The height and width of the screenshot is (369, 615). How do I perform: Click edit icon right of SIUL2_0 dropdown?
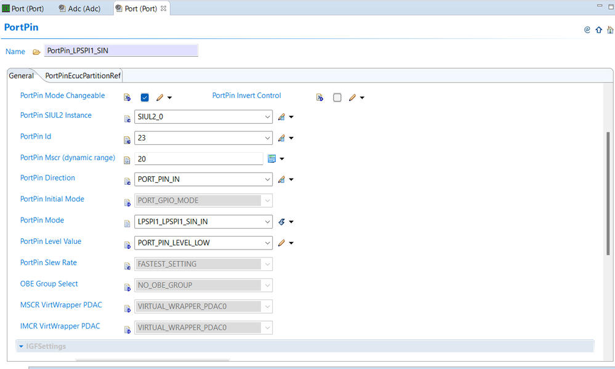pyautogui.click(x=281, y=116)
